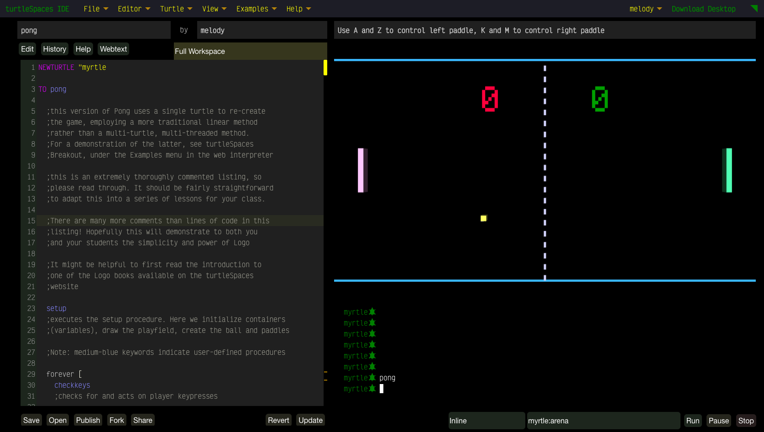
Task: Open the File menu dropdown
Action: pos(96,9)
